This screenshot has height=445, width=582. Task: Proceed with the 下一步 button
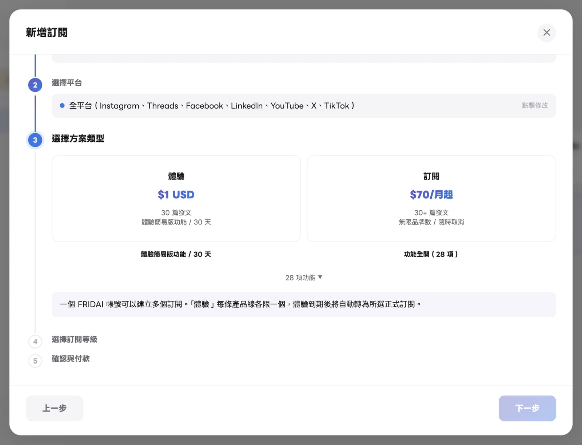point(527,408)
